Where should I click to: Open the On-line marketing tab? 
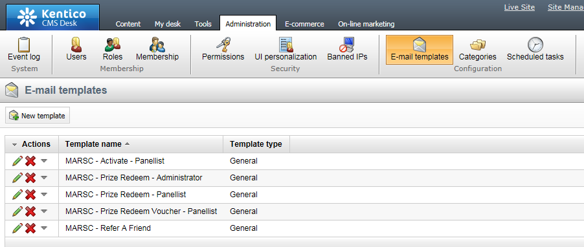point(366,24)
